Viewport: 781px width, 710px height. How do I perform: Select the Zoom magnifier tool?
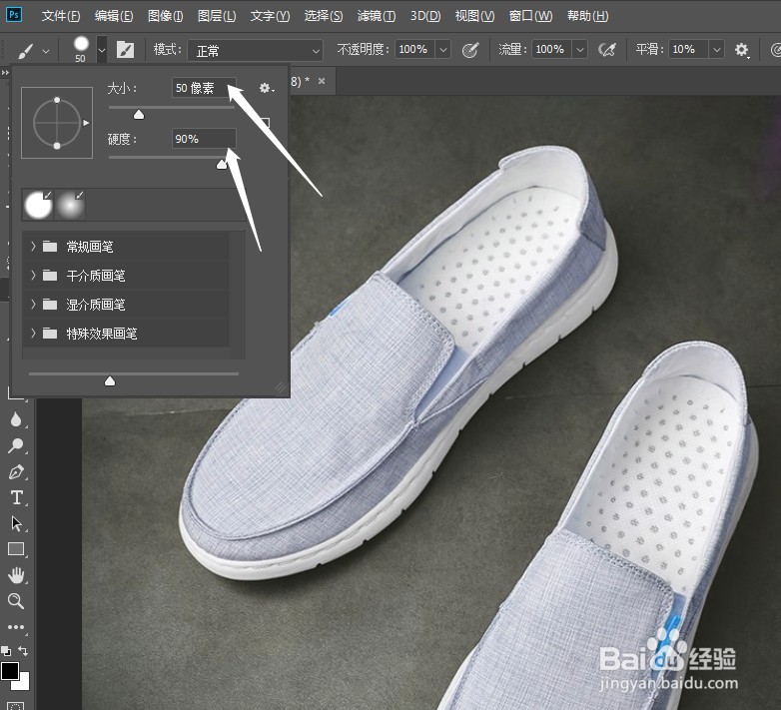[16, 601]
